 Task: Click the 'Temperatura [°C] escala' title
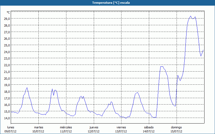pyautogui.click(x=111, y=3)
